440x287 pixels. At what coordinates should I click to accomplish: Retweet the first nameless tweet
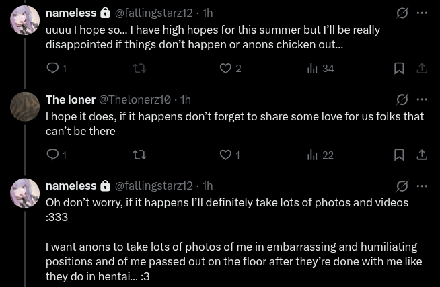[x=139, y=68]
